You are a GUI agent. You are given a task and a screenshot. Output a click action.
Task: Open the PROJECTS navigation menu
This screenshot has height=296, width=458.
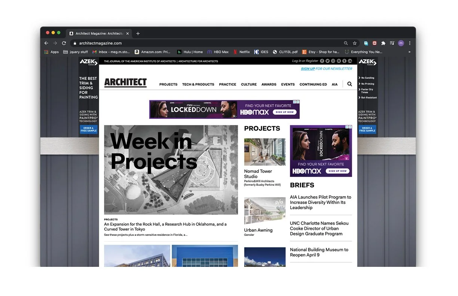click(168, 84)
